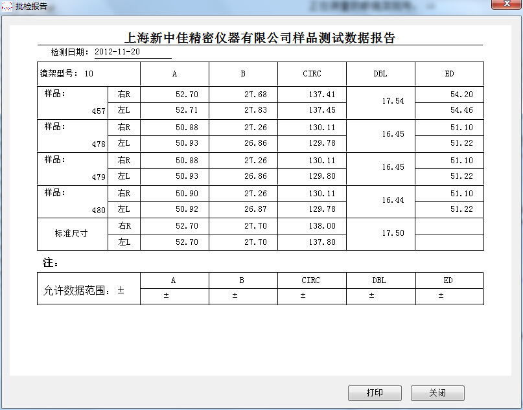
Task: Click sample 479 CIRC value 129.80
Action: click(x=322, y=176)
